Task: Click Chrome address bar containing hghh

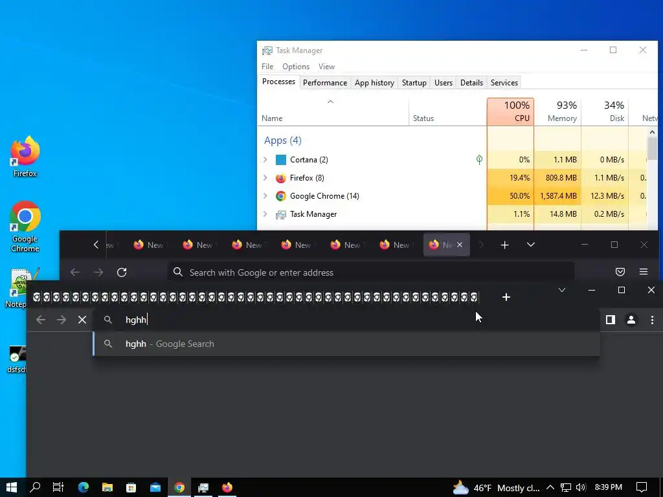Action: [x=346, y=320]
